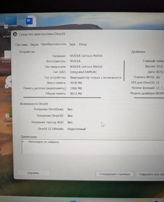This screenshot has width=164, height=202.
Task: Click Сохранить все сведения button
Action: [150, 174]
